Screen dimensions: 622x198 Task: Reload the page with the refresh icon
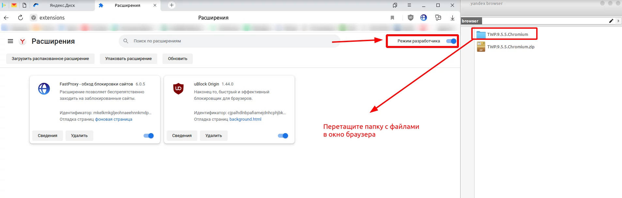pos(21,18)
